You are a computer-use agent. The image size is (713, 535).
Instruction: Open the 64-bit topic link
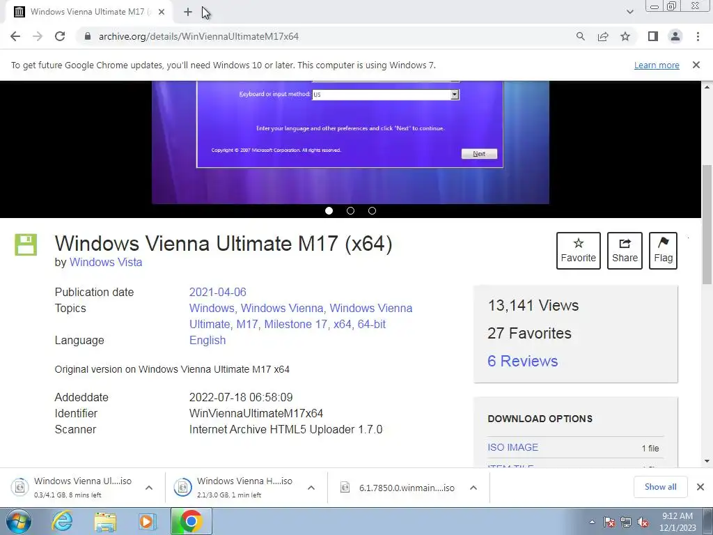coord(372,325)
